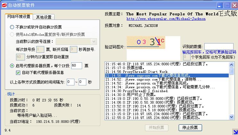Switch to the 网络环境设置 tab
The height and width of the screenshot is (135, 238).
click(19, 17)
